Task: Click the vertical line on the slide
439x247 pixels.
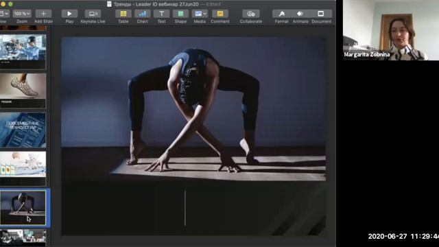Action: click(x=185, y=208)
